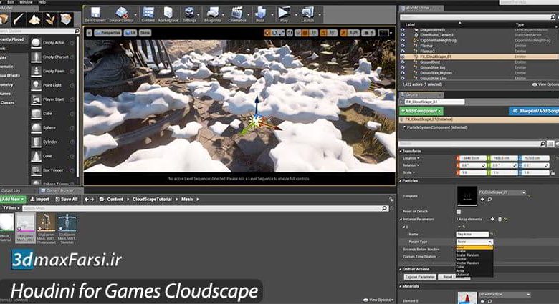This screenshot has height=304, width=559.
Task: Open Source Control from the toolbar
Action: coord(121,13)
